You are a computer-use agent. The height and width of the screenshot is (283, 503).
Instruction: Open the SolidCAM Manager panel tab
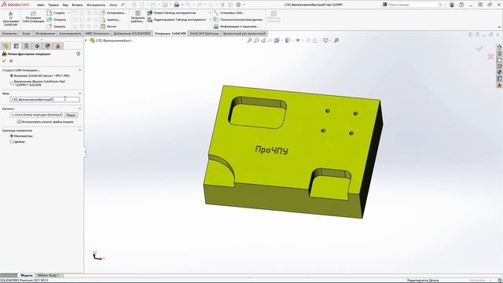(x=58, y=46)
